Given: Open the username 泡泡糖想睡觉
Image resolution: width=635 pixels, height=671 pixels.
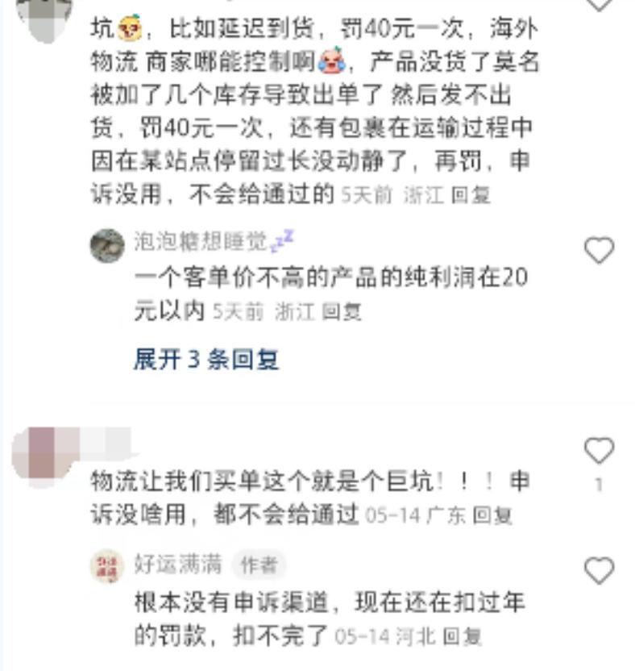Looking at the screenshot, I should [200, 242].
